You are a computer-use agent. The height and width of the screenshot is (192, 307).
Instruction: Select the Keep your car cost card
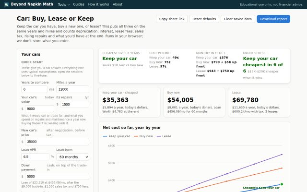pyautogui.click(x=130, y=102)
